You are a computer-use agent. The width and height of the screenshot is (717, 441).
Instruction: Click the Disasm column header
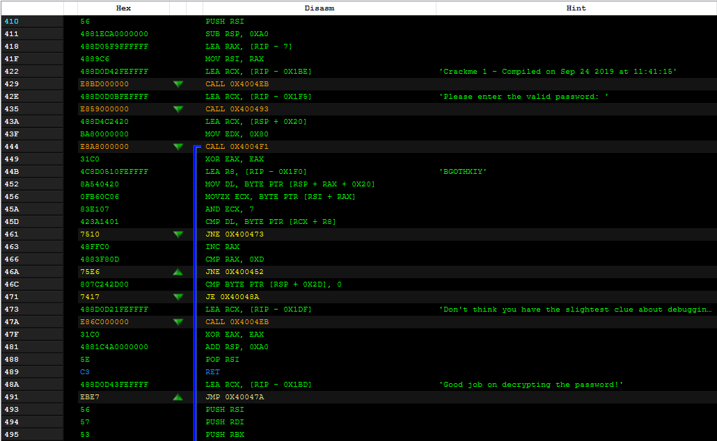[x=319, y=8]
